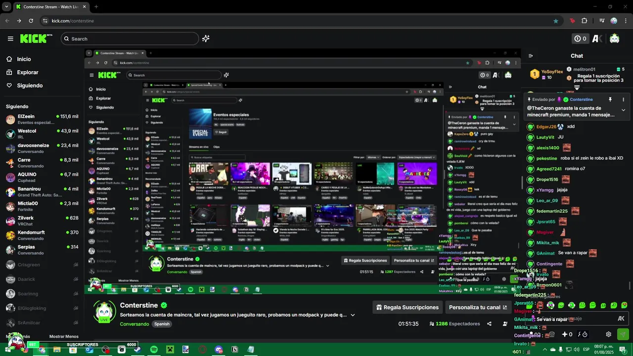
Task: Collapse the list with Mostrar Menos
Action: click(x=64, y=336)
